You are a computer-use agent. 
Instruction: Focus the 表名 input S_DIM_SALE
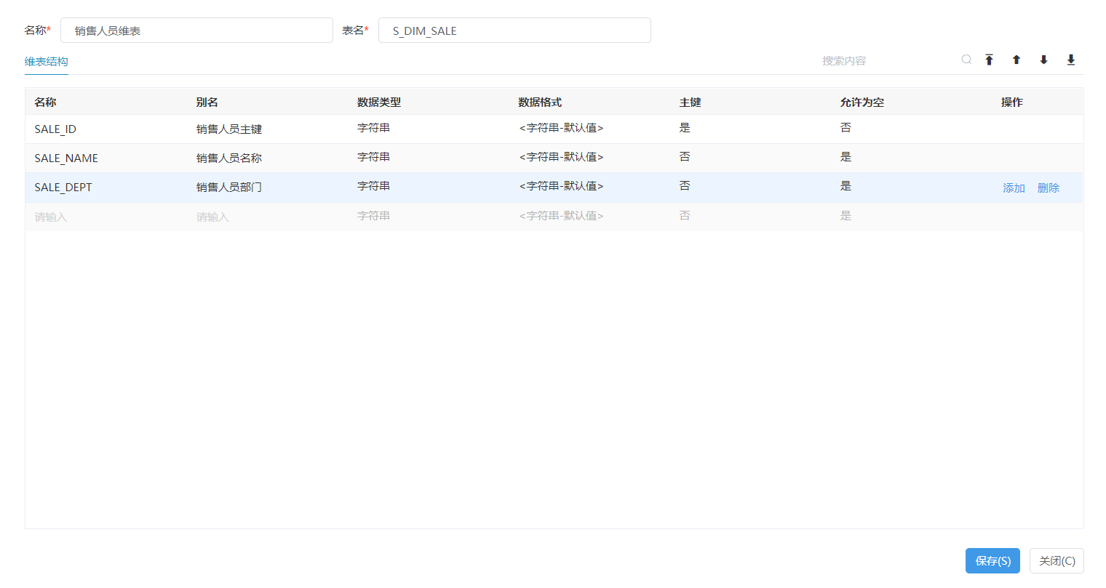[x=514, y=31]
